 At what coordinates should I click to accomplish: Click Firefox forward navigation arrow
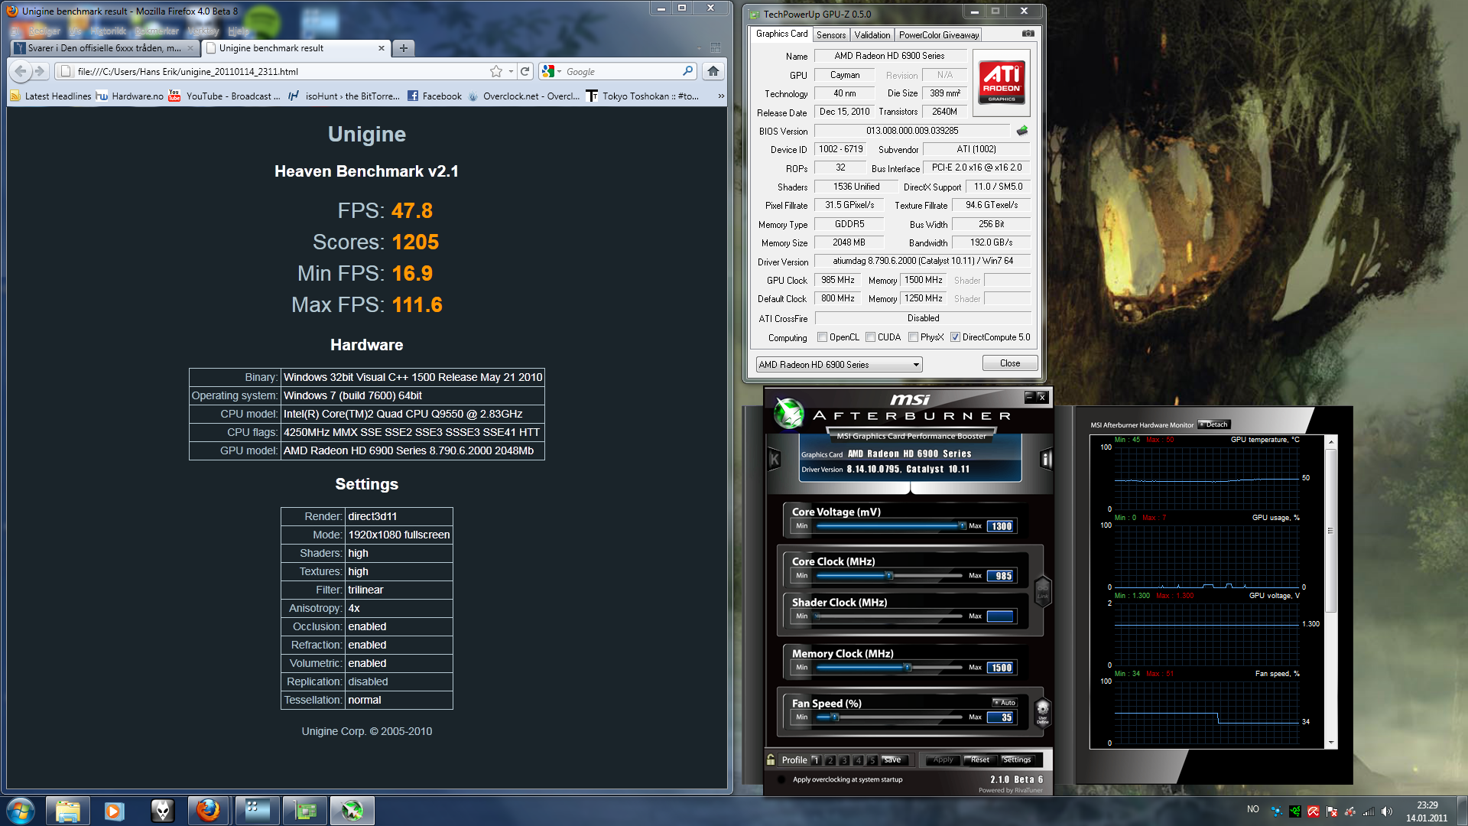40,71
